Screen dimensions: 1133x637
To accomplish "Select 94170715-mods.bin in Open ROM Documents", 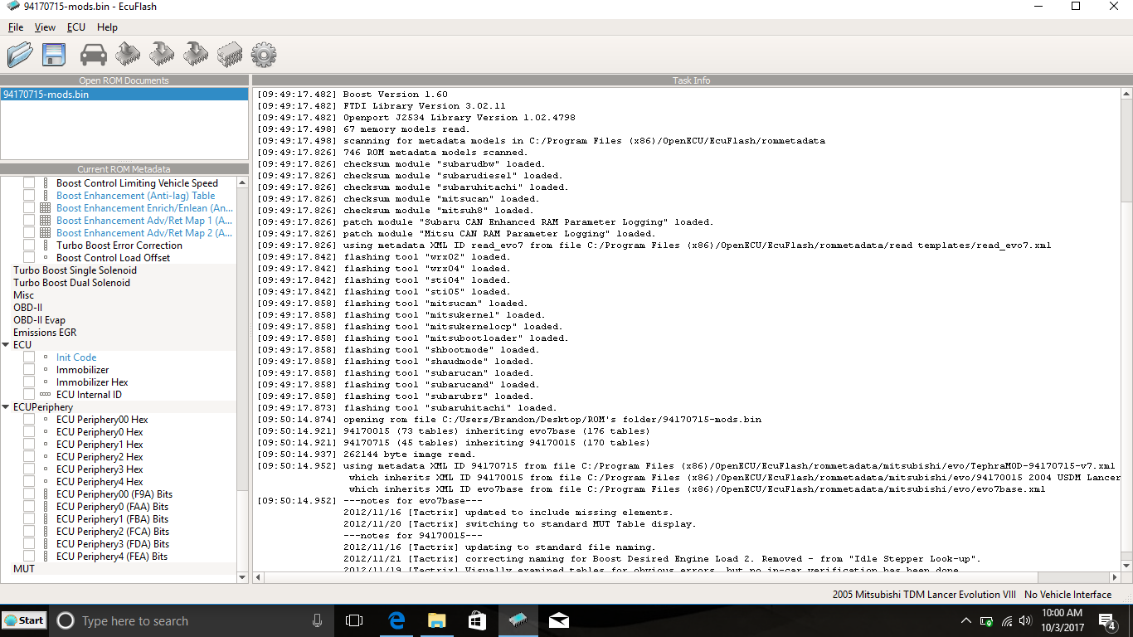I will click(46, 95).
